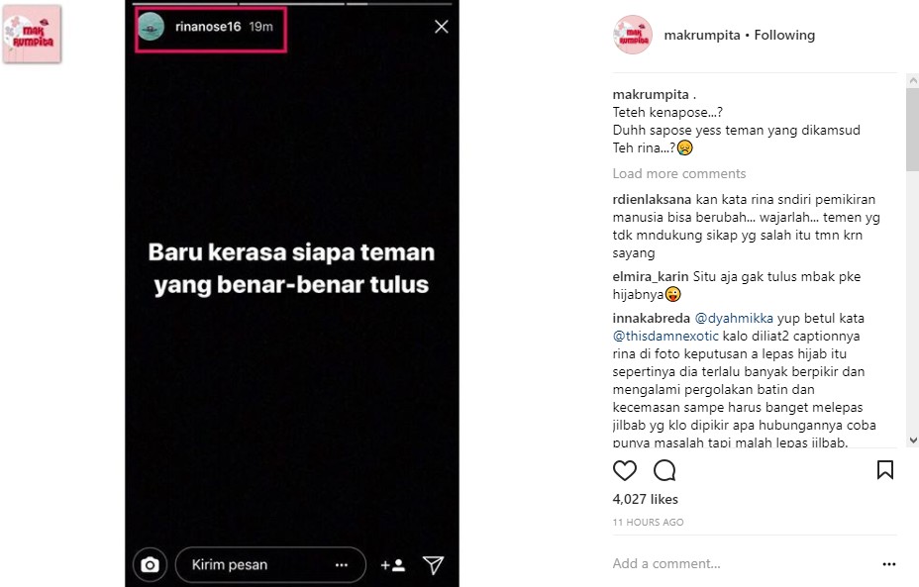Open three dots in Kirim pesan field

[x=342, y=565]
